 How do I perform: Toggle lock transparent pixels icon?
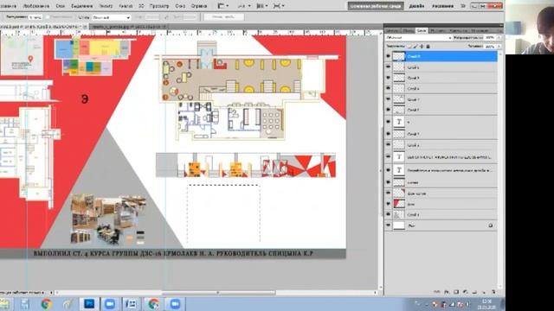[x=409, y=46]
